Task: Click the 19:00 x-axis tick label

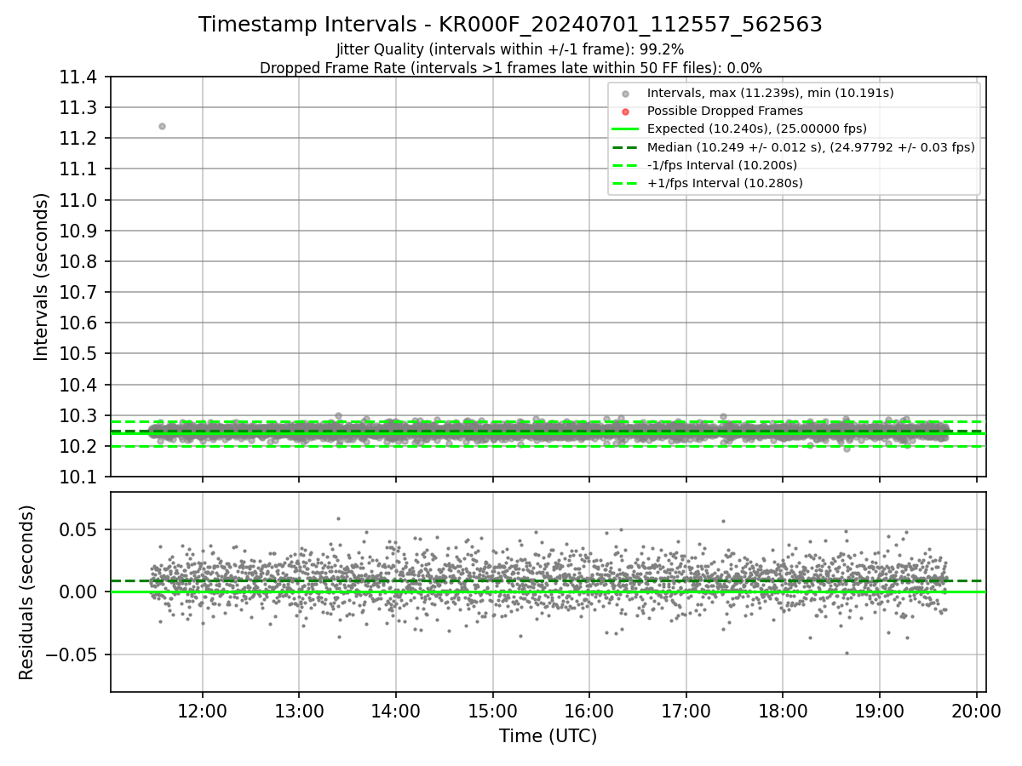Action: click(x=880, y=711)
